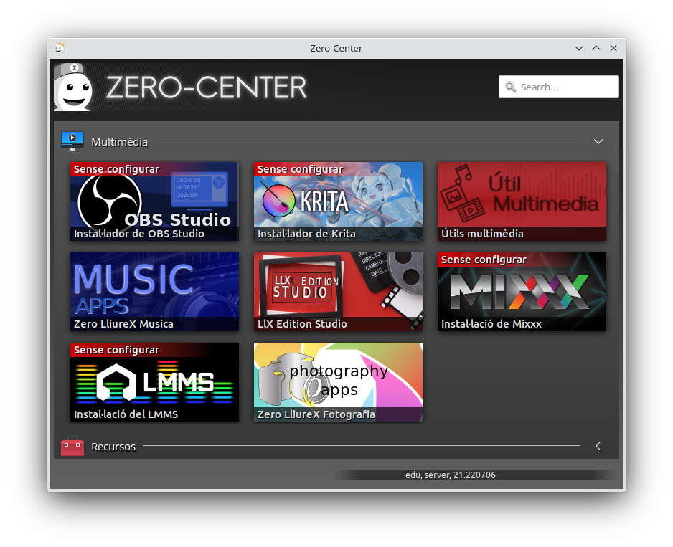Click the red Recursos toolbox icon
Viewport: 673px width, 547px height.
pyautogui.click(x=72, y=447)
